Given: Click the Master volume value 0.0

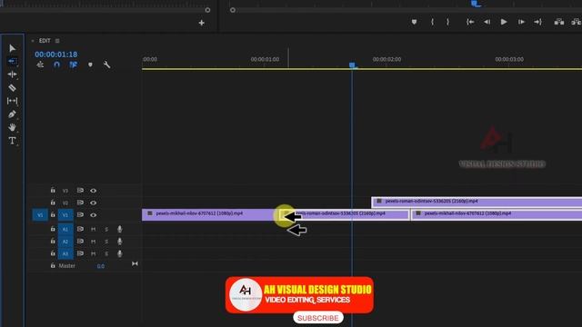Looking at the screenshot, I should point(101,266).
